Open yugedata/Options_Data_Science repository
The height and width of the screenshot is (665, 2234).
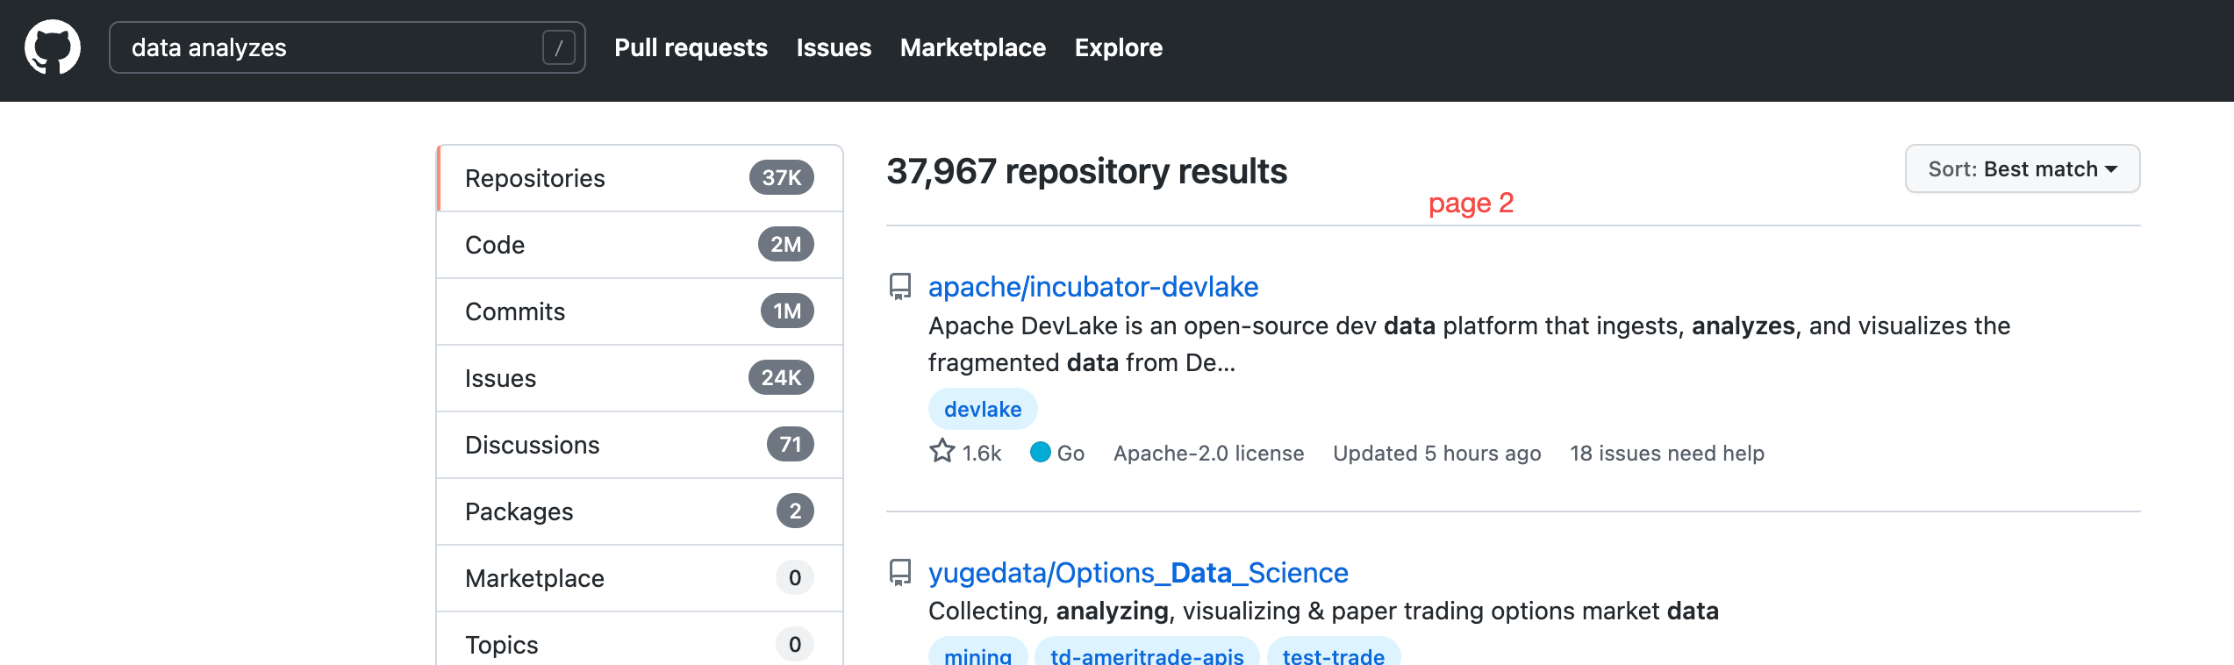tap(1138, 573)
